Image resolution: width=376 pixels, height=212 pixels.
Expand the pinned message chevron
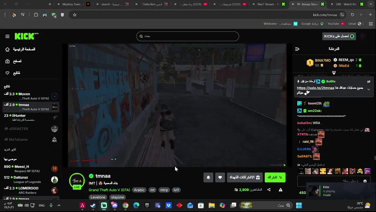click(x=369, y=90)
